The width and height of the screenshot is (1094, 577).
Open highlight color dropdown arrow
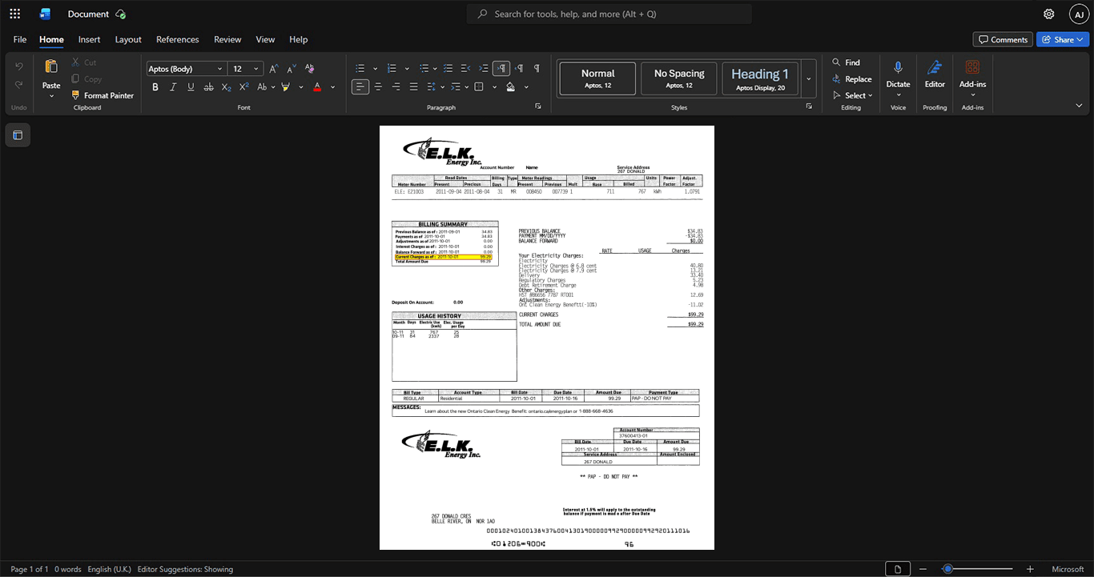300,86
